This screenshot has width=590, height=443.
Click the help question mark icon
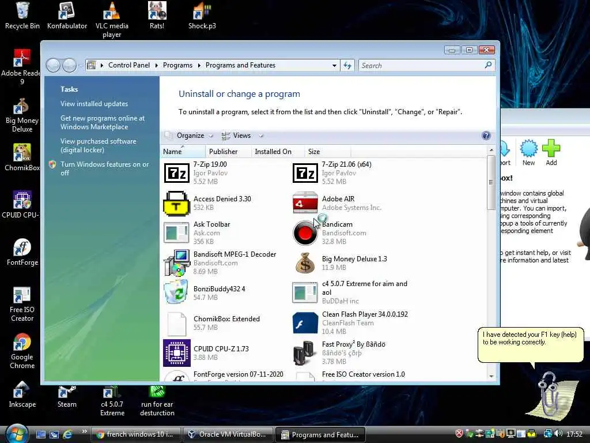coord(486,136)
